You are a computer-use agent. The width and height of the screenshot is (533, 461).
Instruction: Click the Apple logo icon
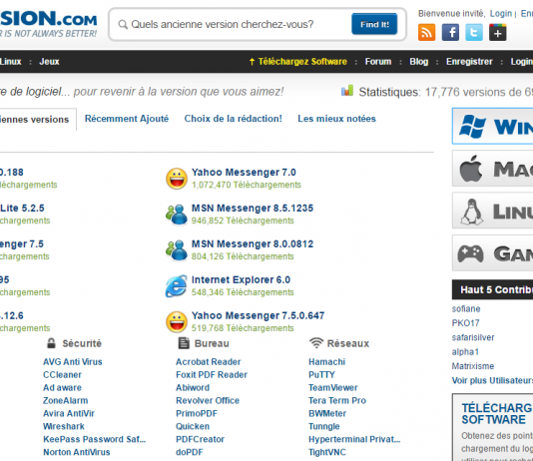click(471, 169)
